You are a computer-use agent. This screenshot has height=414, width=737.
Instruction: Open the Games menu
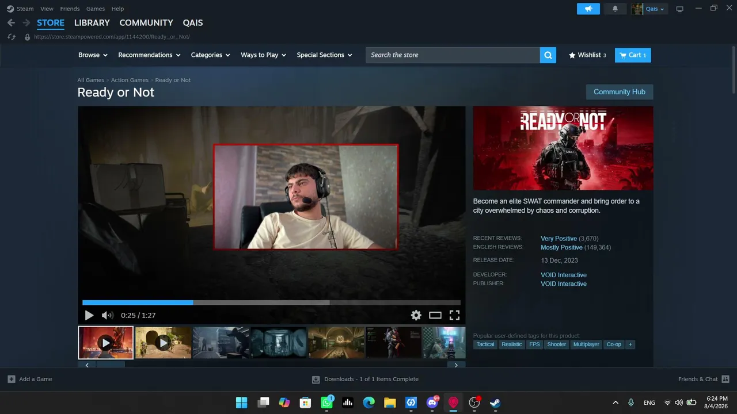pos(96,9)
